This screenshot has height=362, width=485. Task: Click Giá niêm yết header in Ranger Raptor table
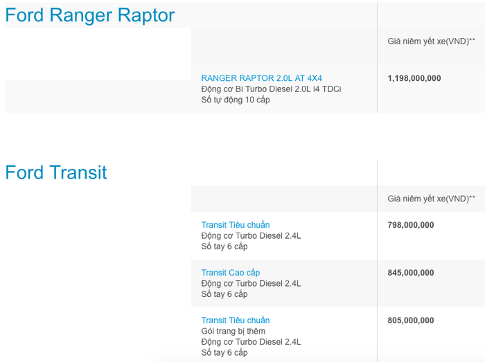[x=431, y=42]
